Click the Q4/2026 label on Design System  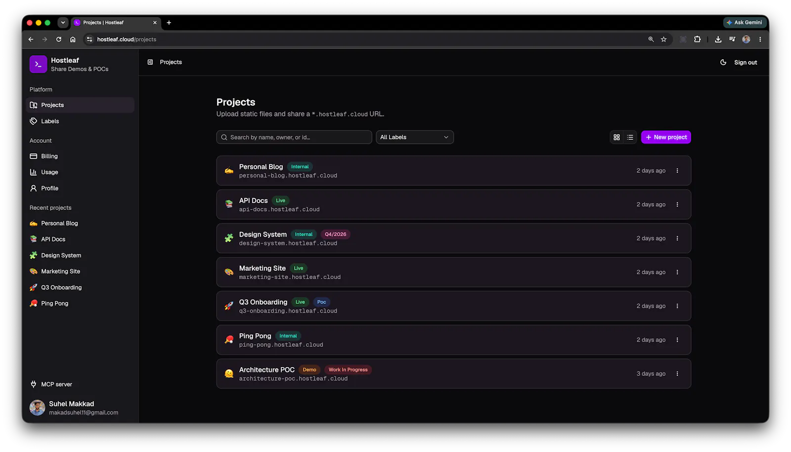tap(335, 235)
